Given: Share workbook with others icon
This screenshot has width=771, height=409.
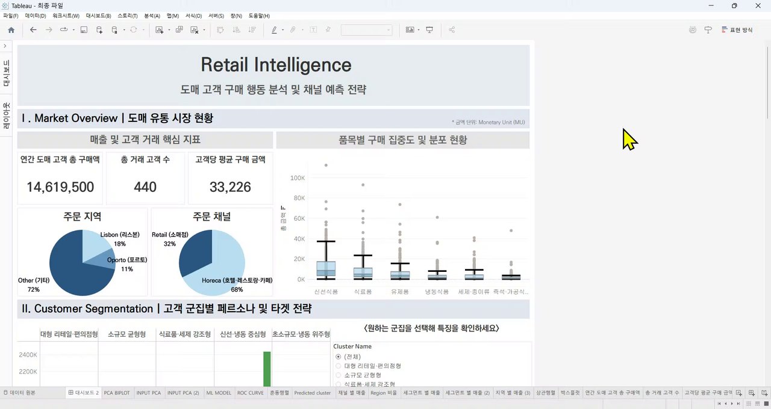Looking at the screenshot, I should (x=452, y=29).
